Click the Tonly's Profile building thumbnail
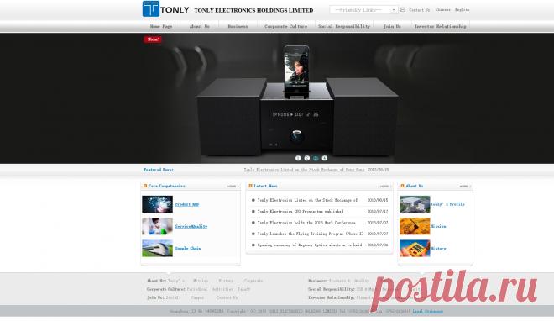554x321 pixels. [415, 204]
